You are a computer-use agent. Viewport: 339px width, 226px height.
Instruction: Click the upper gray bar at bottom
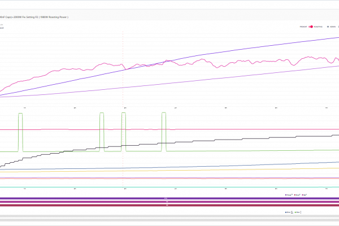pos(169,216)
